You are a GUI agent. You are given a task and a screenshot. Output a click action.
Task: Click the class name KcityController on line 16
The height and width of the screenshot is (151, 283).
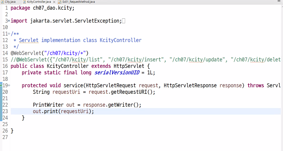68,66
